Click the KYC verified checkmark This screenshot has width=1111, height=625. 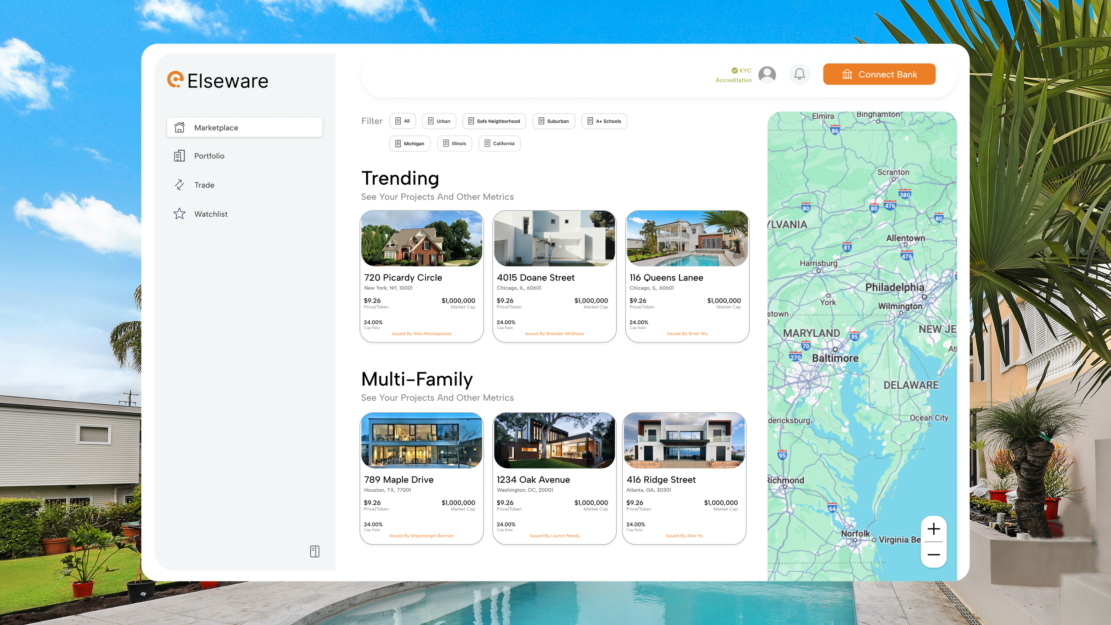[x=735, y=70]
